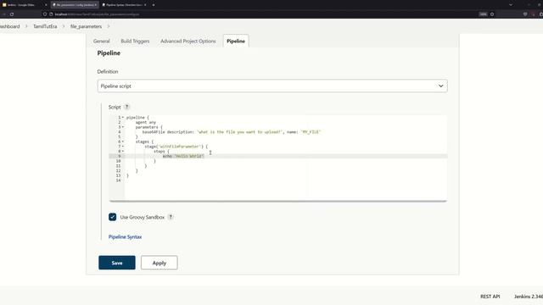Screen dimensions: 543x305
Task: Click the Apply button
Action: point(160,263)
